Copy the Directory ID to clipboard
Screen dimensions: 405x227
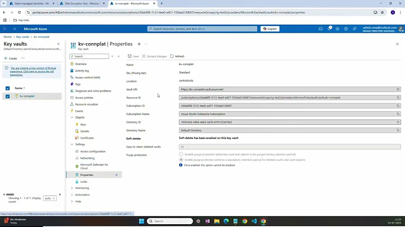(x=398, y=122)
